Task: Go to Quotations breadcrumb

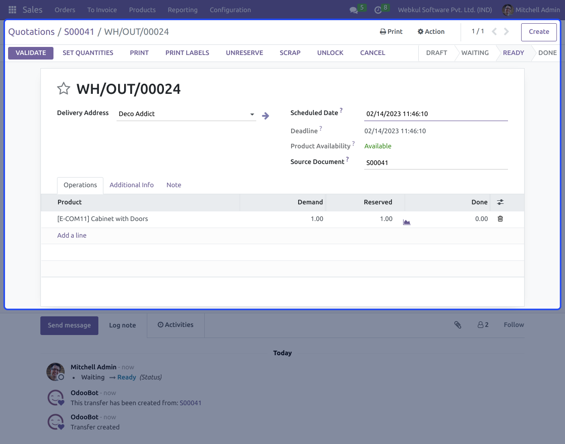Action: [x=31, y=32]
